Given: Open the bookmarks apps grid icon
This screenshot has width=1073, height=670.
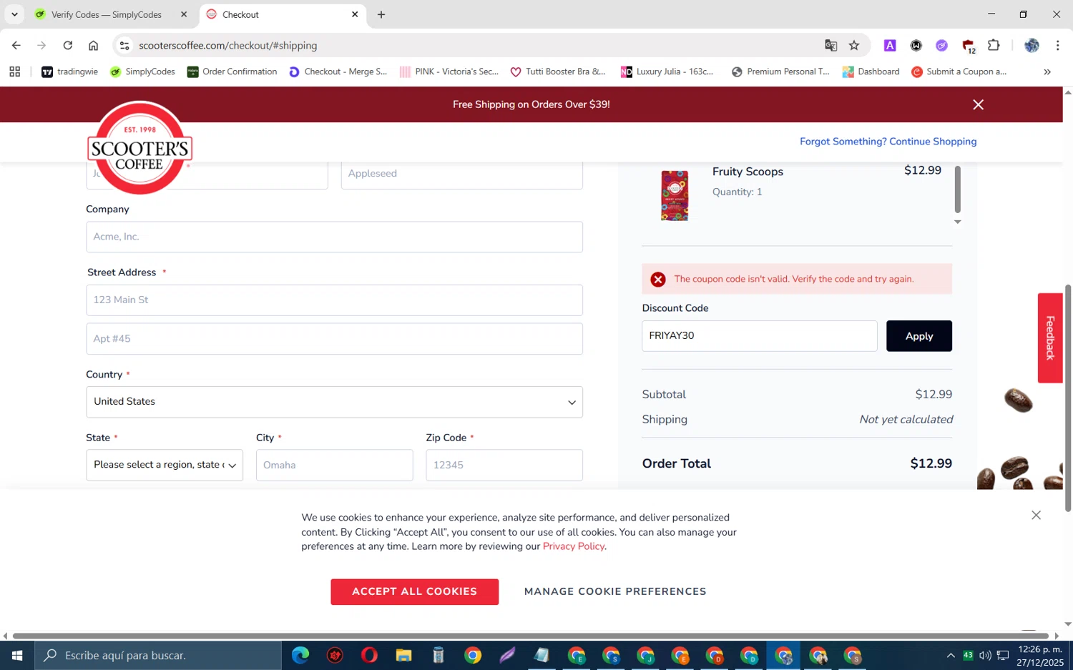Looking at the screenshot, I should click(14, 72).
